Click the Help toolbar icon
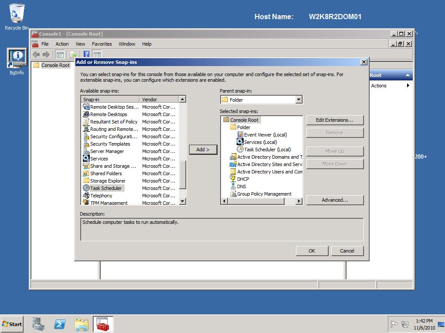The width and height of the screenshot is (445, 333). coord(86,54)
